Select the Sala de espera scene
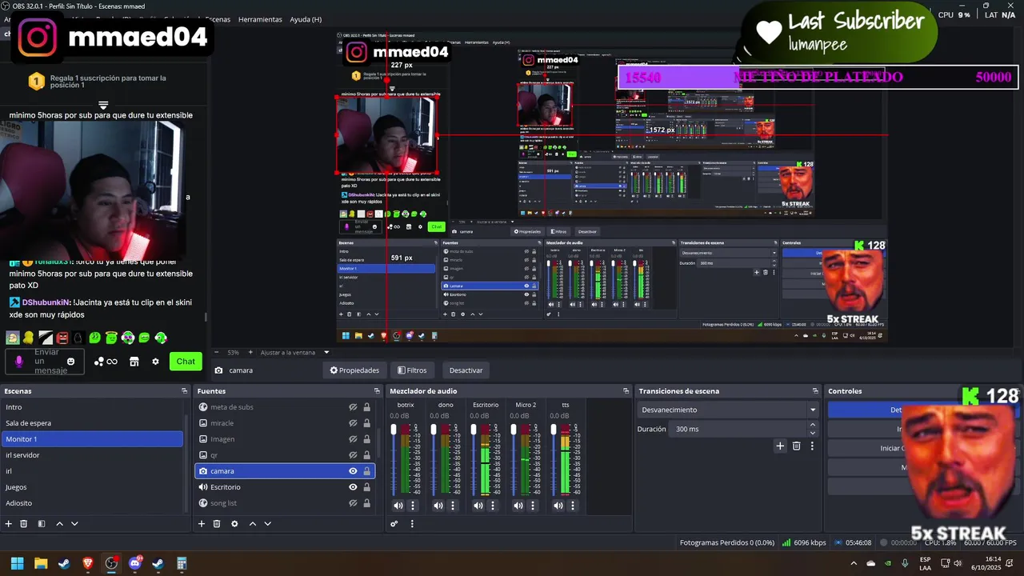 coord(92,423)
